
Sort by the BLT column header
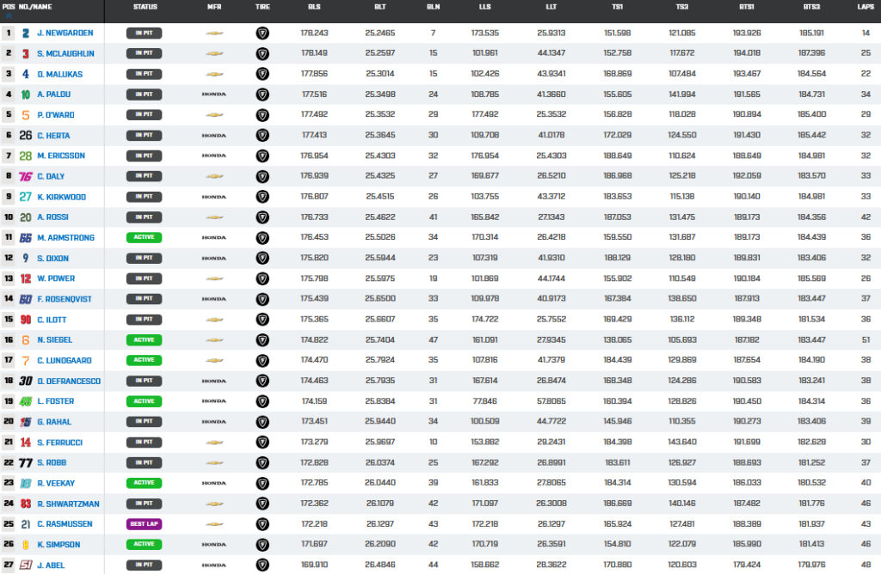coord(379,7)
